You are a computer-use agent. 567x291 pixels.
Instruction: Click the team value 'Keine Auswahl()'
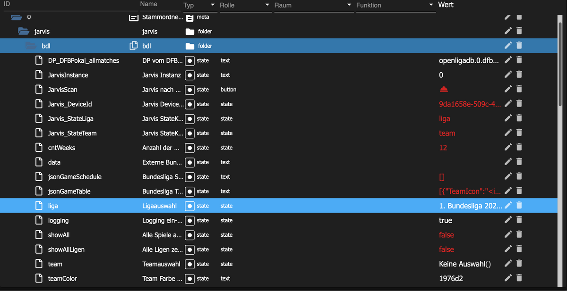(465, 264)
